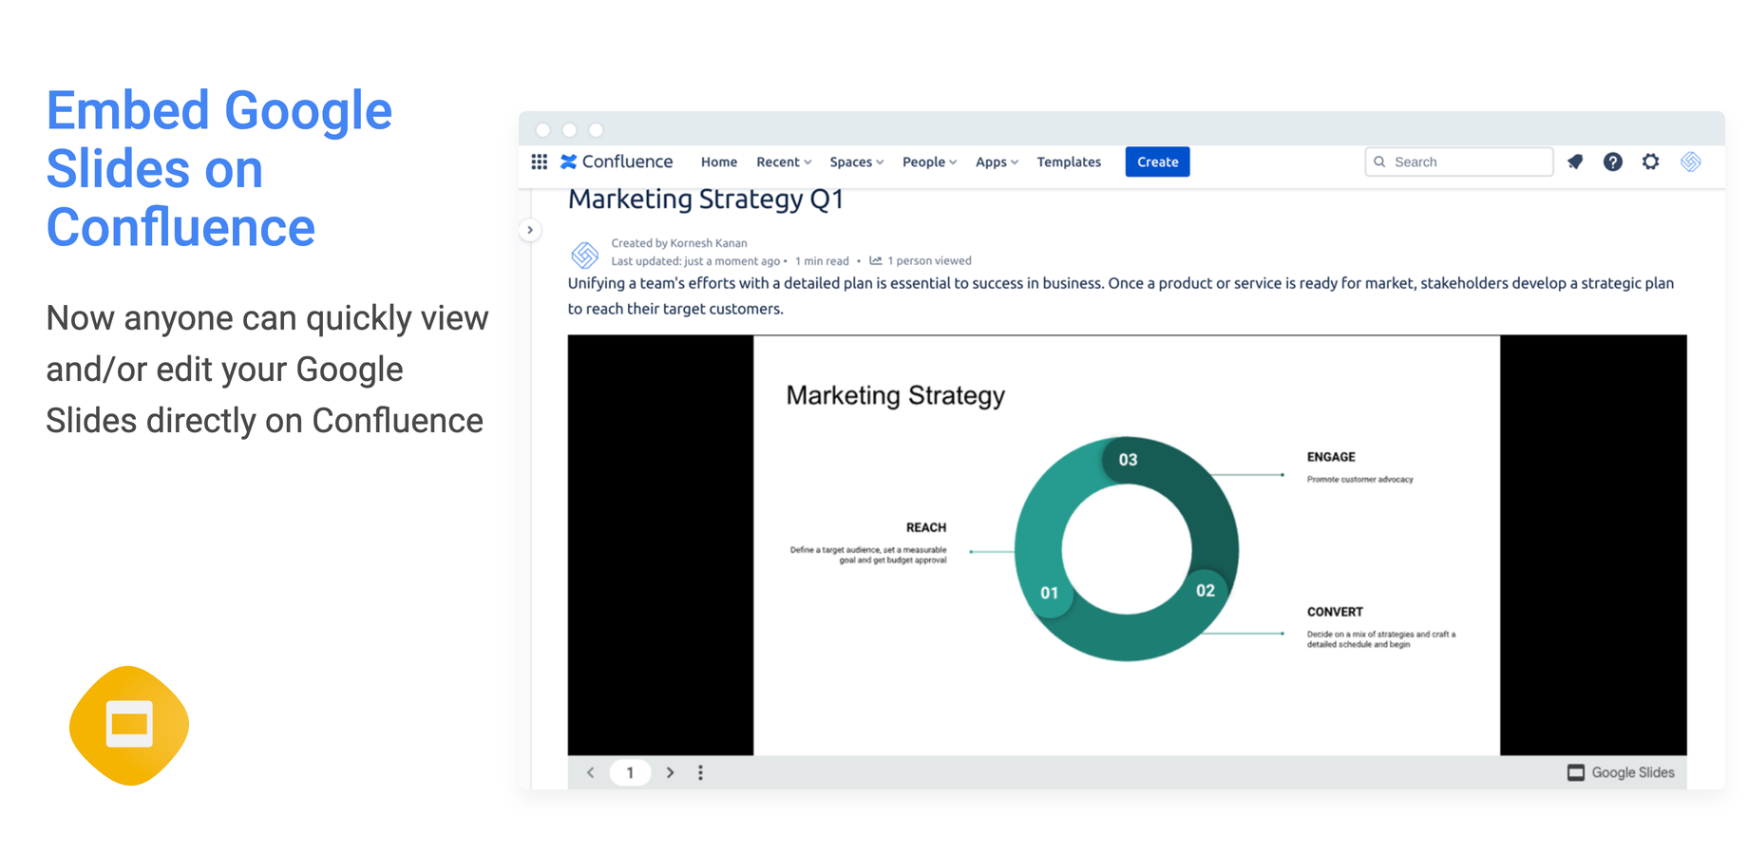Open the notifications bell icon
The image size is (1748, 855).
coord(1575,162)
